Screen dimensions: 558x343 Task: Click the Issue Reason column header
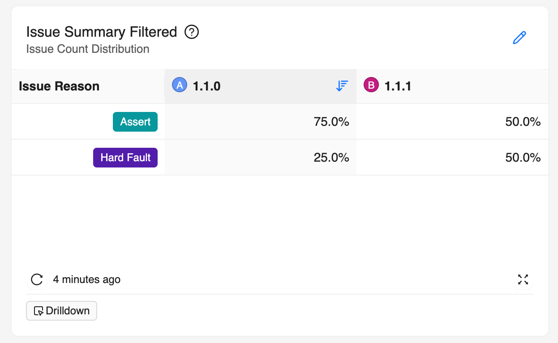click(59, 86)
